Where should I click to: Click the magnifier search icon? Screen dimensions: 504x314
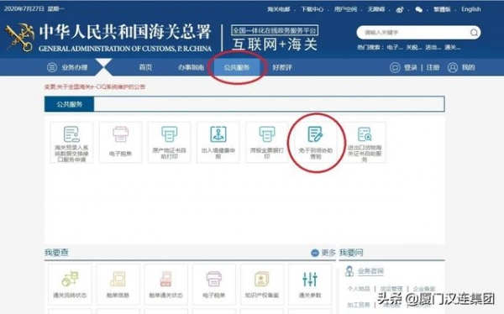pos(474,33)
